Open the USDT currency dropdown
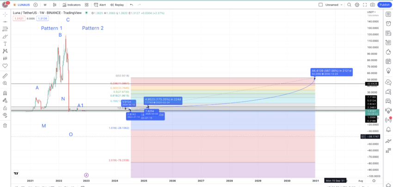This screenshot has height=187, width=393. [x=371, y=12]
